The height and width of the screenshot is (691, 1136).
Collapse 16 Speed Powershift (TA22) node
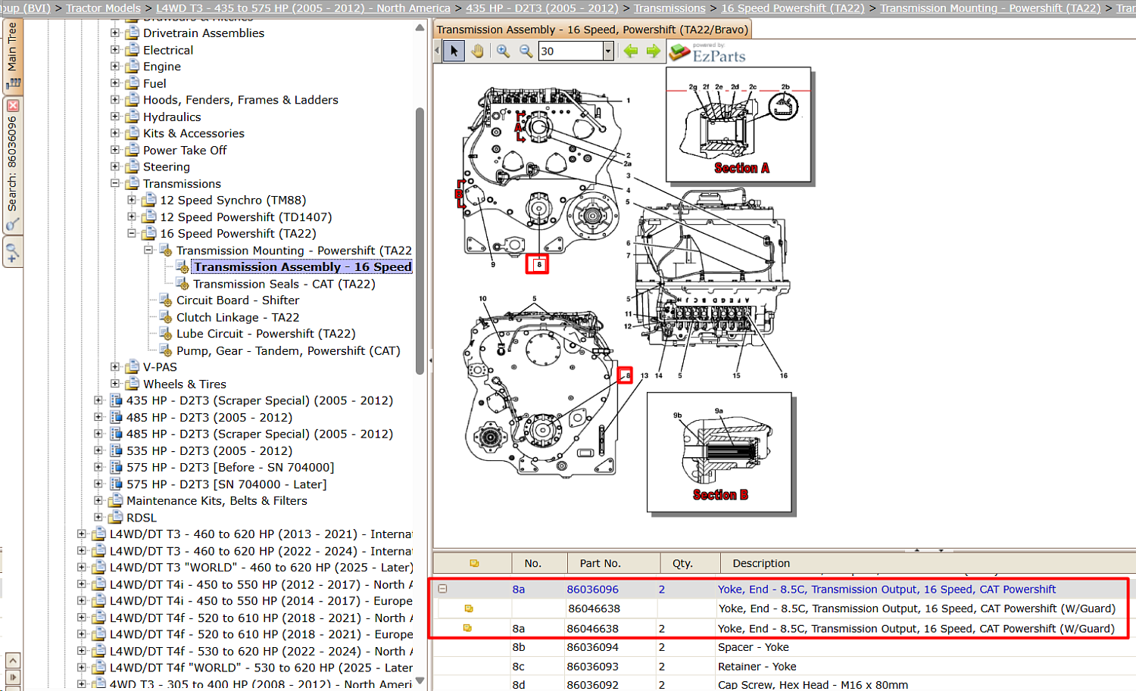pos(132,233)
